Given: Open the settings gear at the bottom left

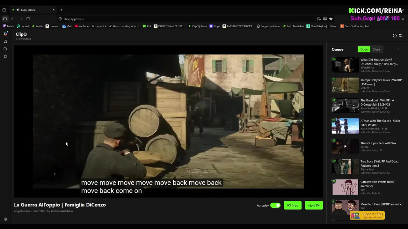Looking at the screenshot, I should pyautogui.click(x=5, y=219).
